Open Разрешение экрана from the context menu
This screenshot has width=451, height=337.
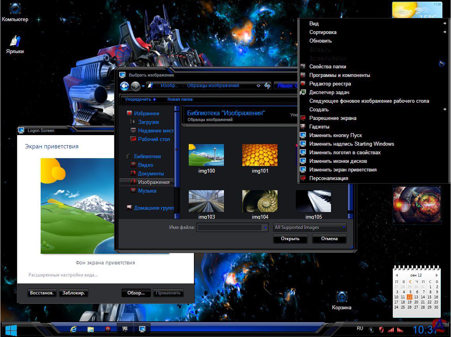(373, 118)
